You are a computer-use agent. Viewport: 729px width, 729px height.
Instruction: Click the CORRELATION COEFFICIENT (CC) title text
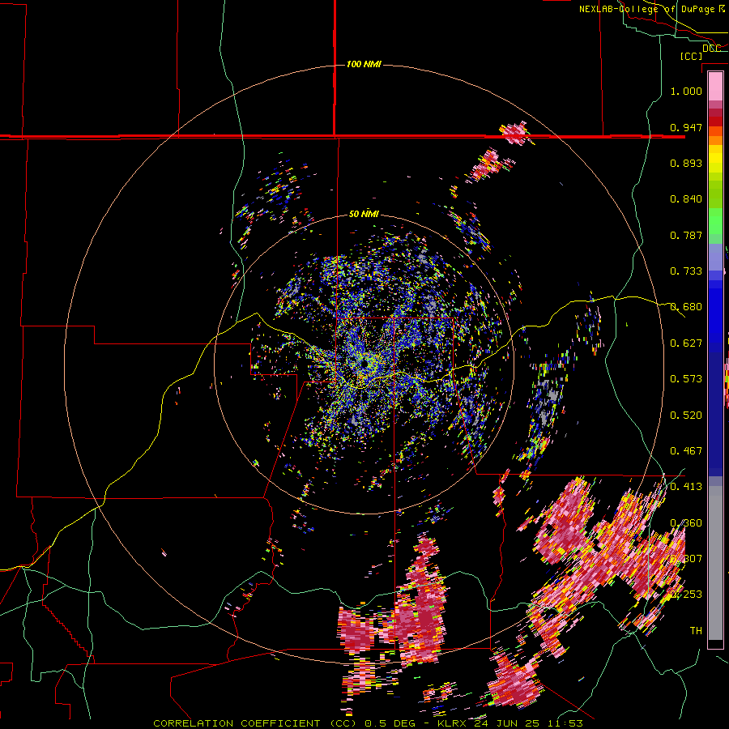pos(255,723)
